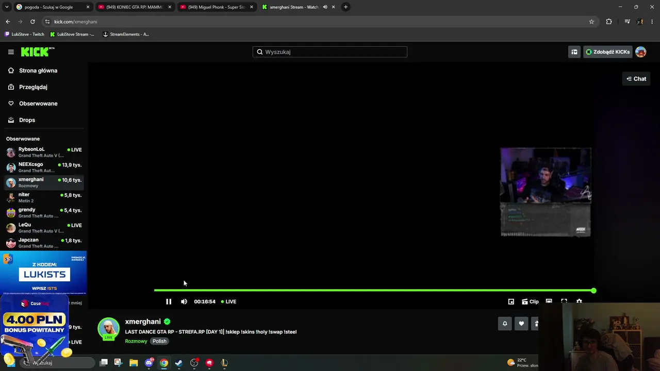Click the xmerghani channel name heading
660x371 pixels.
143,322
